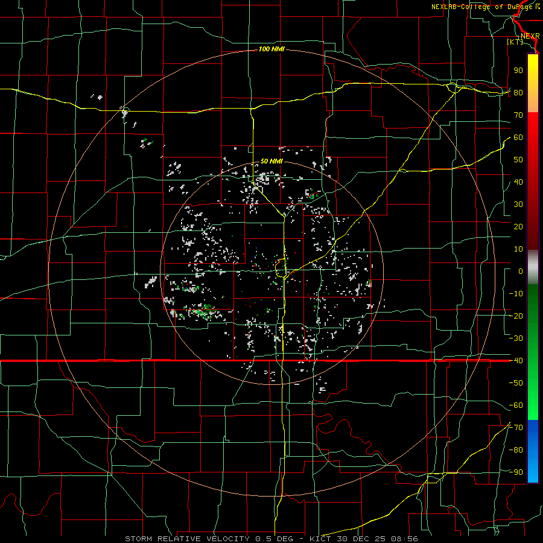Click the -50 knot scale label
Screen dimensions: 543x543
pos(516,383)
